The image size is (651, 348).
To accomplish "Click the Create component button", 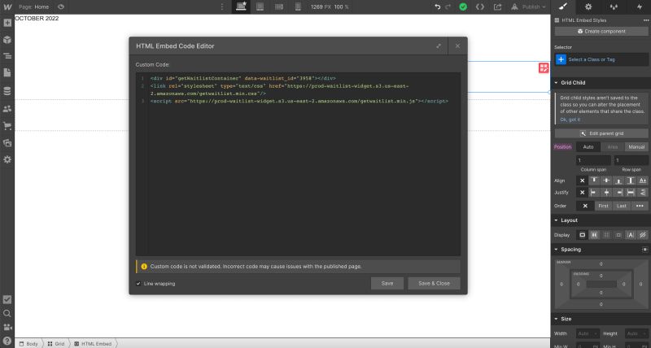I will pos(601,32).
